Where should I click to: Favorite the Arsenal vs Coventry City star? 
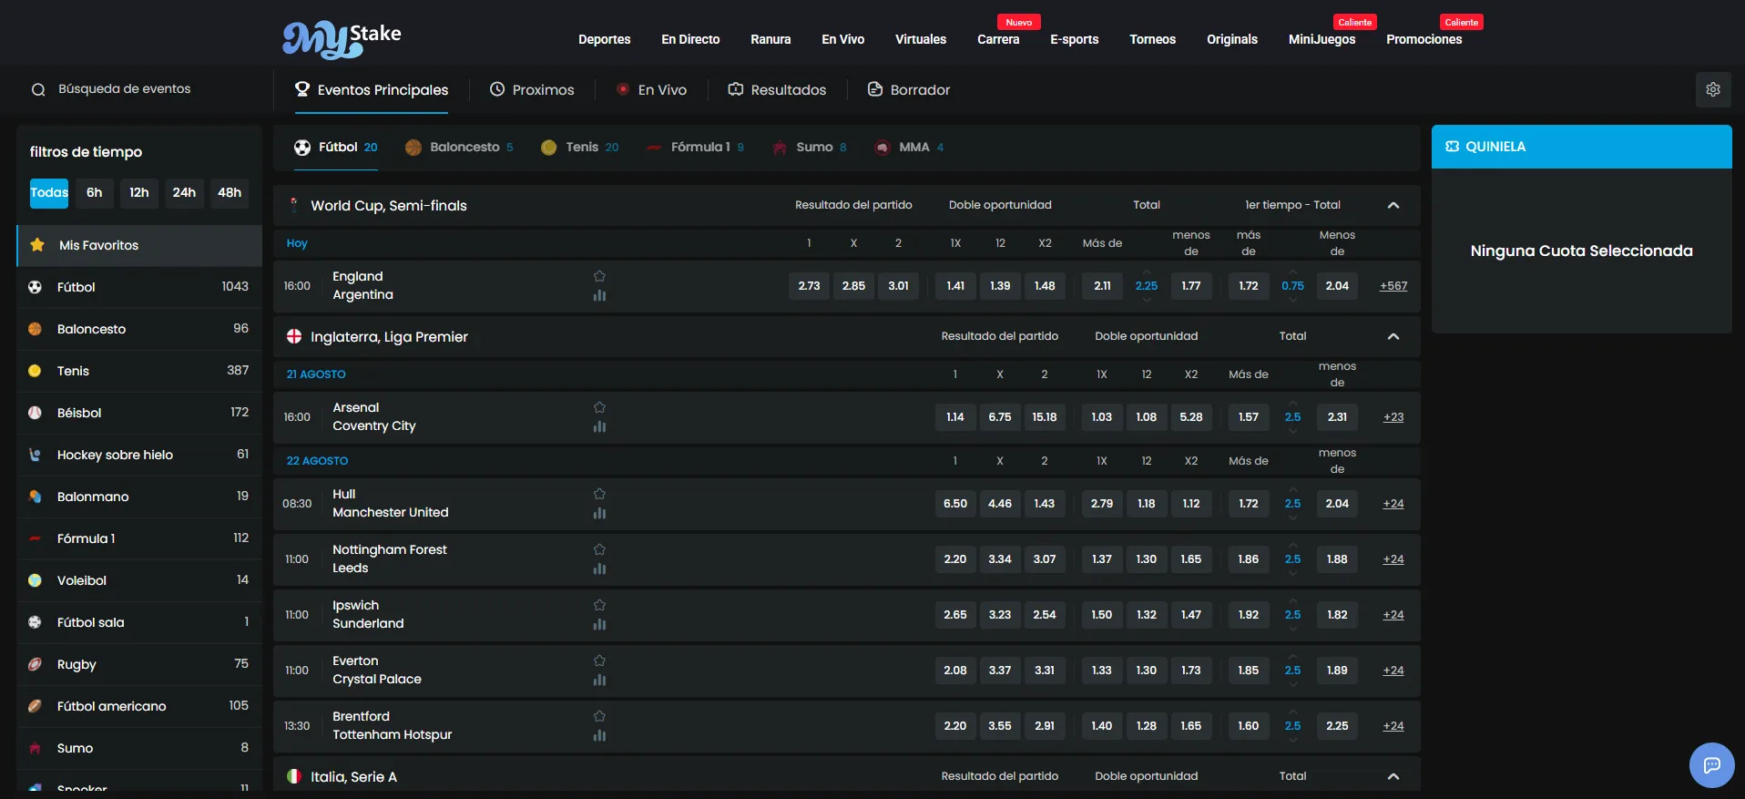[x=599, y=407]
